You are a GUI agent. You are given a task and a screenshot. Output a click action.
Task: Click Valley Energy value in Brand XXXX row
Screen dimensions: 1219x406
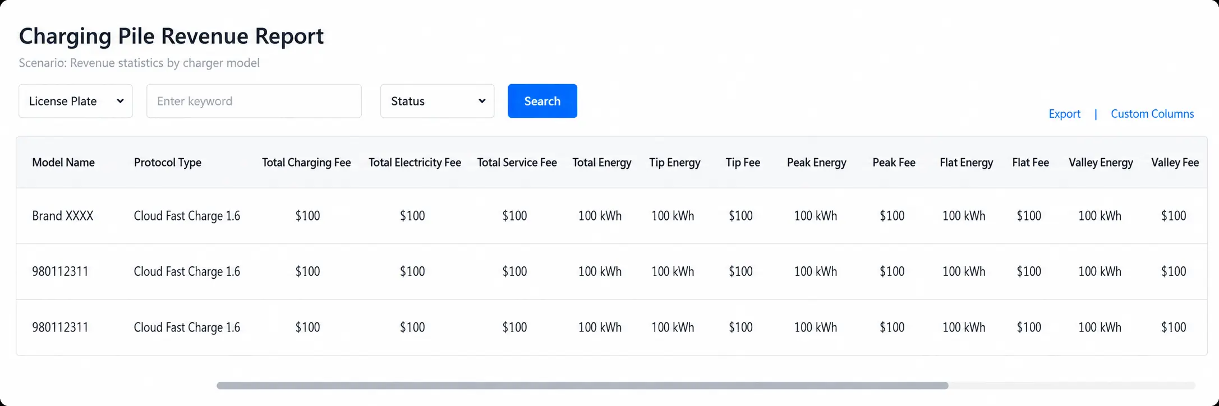1100,216
